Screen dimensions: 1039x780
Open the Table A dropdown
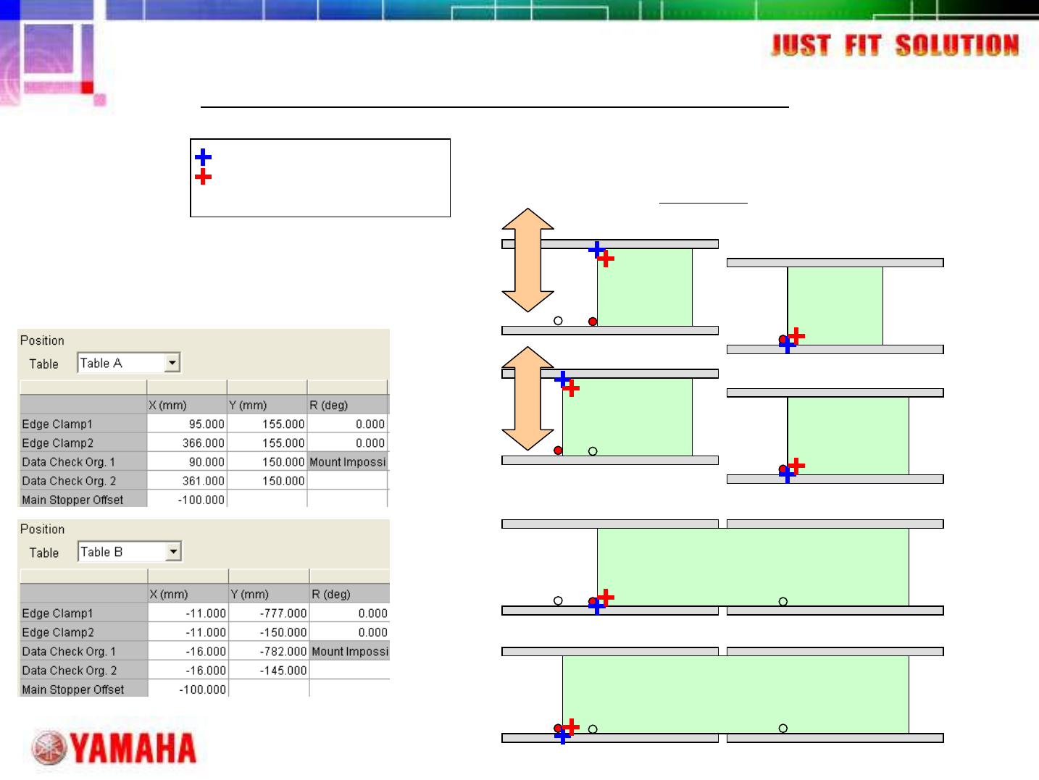172,362
